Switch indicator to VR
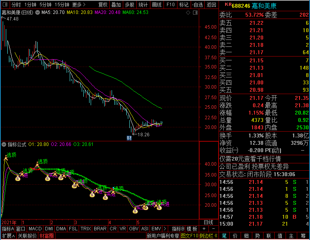This screenshot has width=310, height=240. [x=122, y=229]
